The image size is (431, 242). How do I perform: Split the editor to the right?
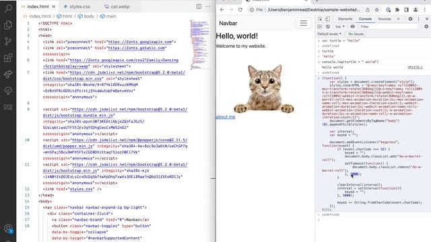pyautogui.click(x=199, y=6)
